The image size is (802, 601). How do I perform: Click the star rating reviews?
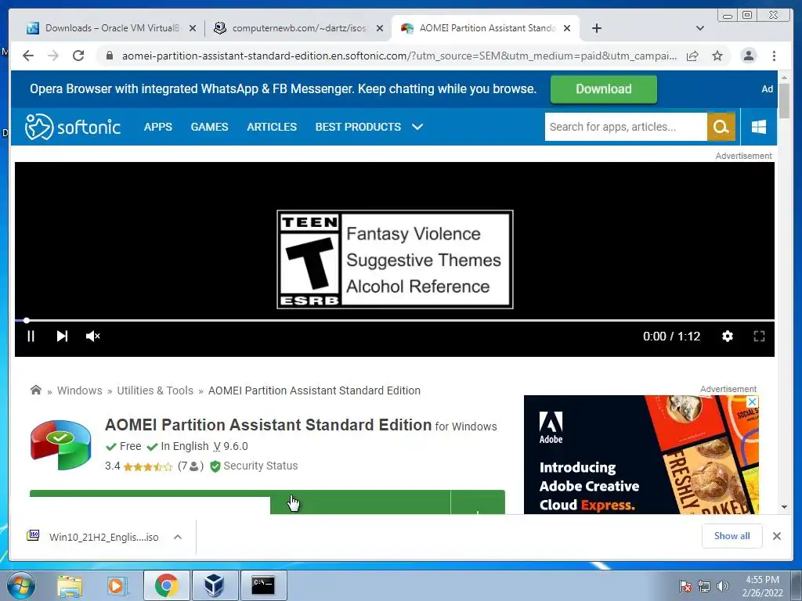pos(148,466)
